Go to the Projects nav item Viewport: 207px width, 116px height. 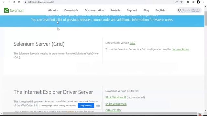(115, 10)
